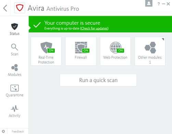
Task: Click the Real-Time Protection tile label
Action: click(46, 60)
